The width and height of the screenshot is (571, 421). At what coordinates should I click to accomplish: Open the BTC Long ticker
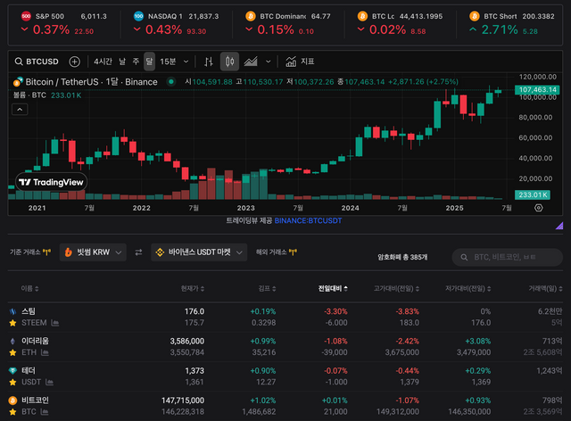coord(400,24)
